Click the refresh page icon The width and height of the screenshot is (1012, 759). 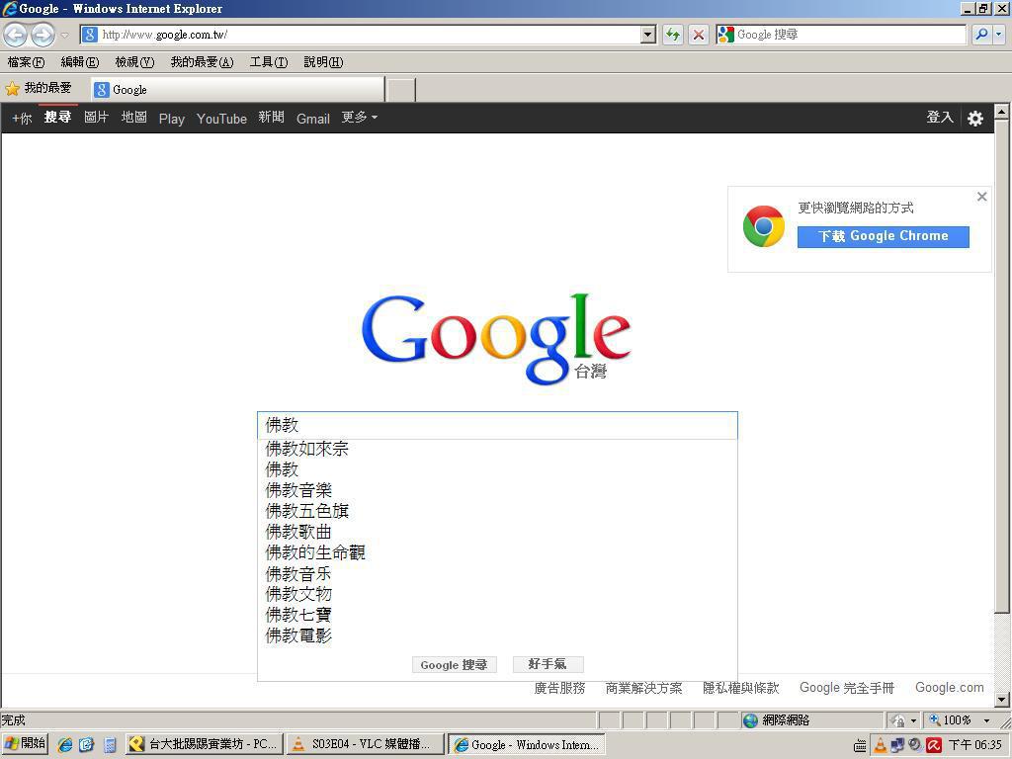coord(673,35)
